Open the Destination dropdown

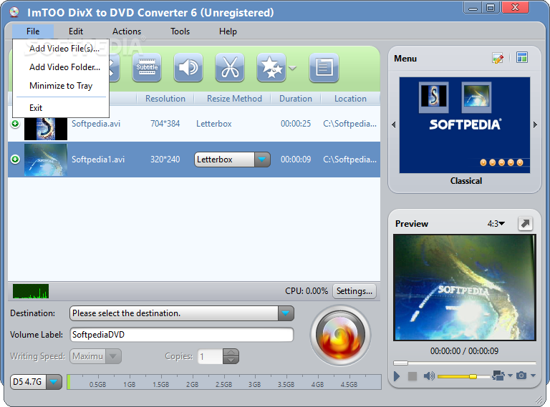click(182, 313)
